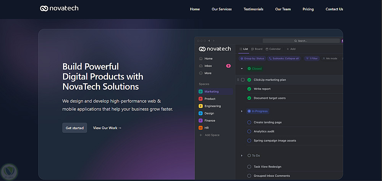382x181 pixels.
Task: Open the Task View Redesign task
Action: 267,167
